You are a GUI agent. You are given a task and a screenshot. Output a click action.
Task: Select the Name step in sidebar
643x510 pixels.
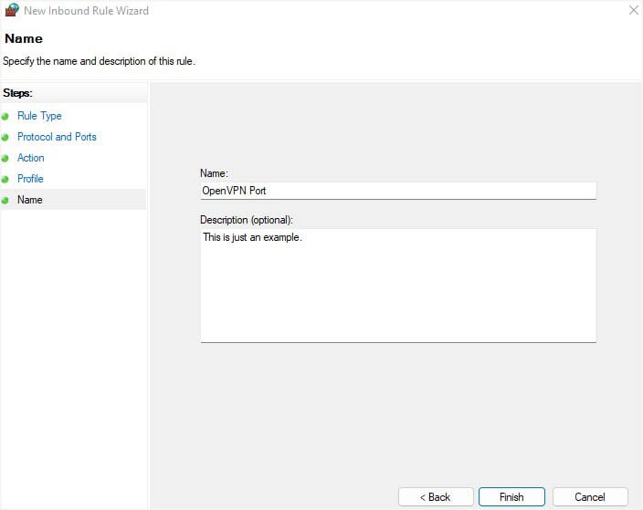(x=30, y=200)
